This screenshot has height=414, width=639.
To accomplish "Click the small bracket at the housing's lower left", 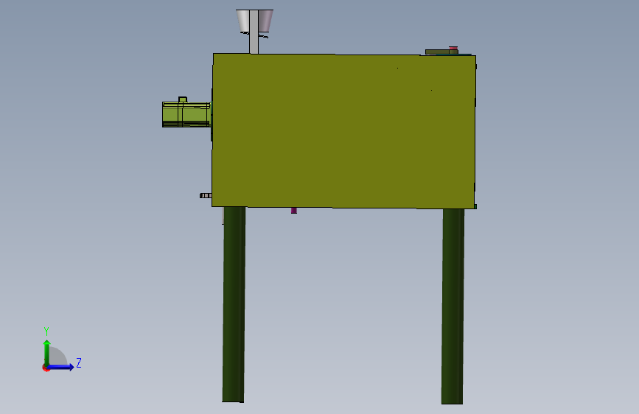I will pyautogui.click(x=206, y=196).
